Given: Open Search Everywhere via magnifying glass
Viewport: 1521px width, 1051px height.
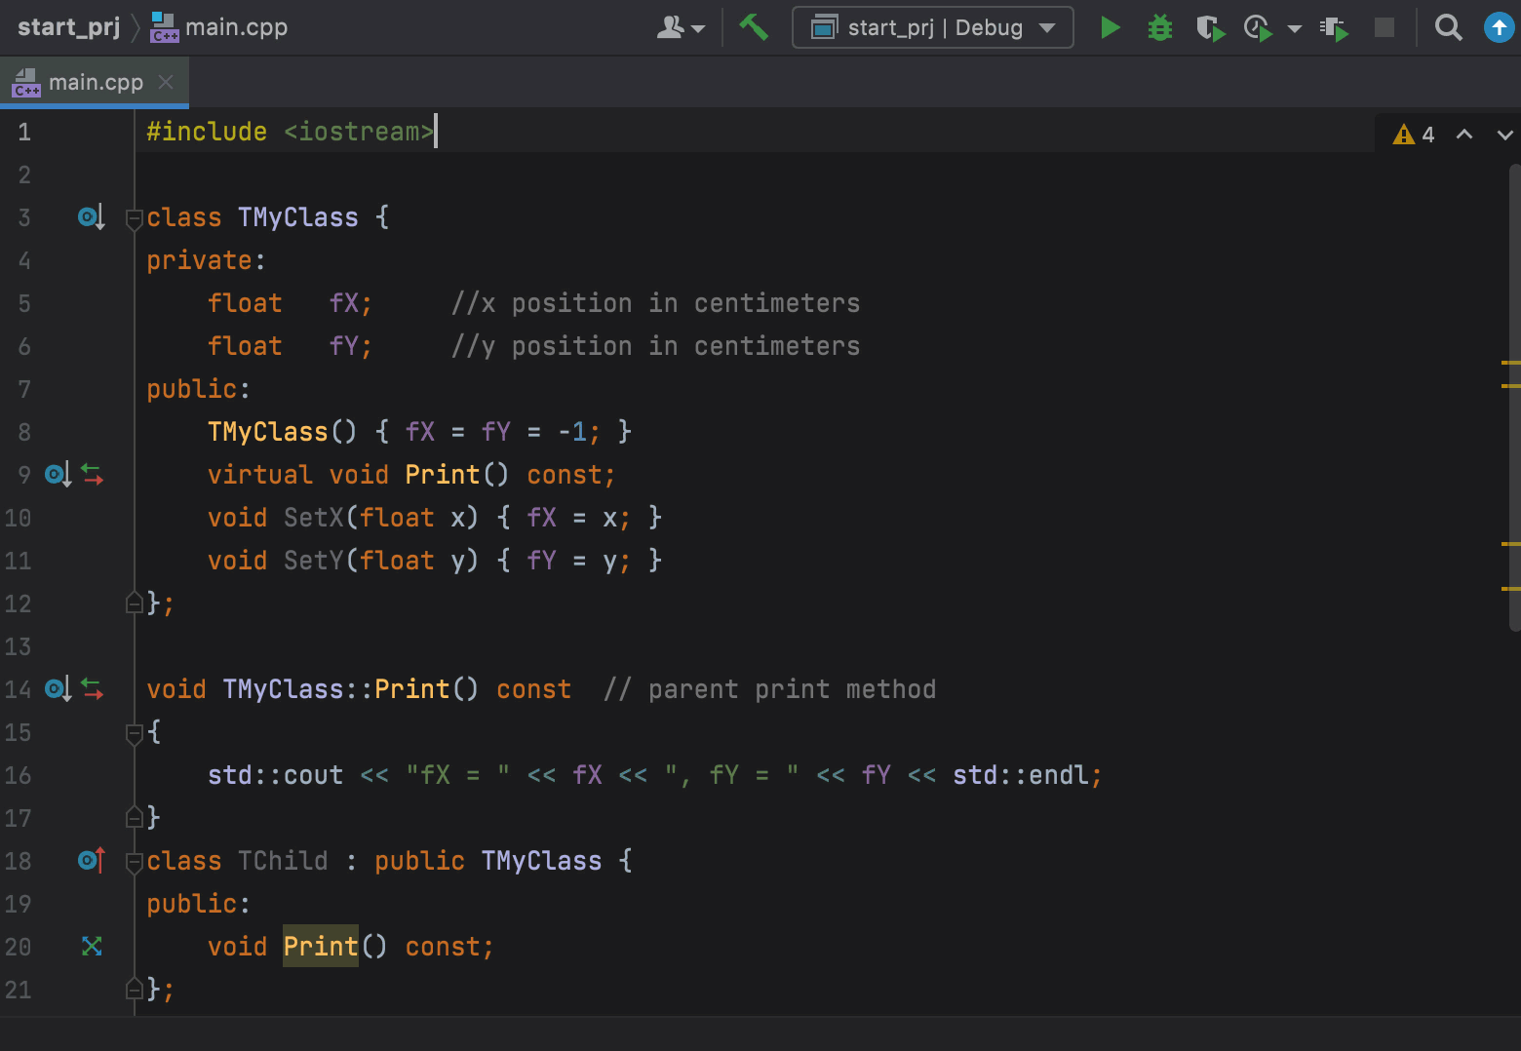Looking at the screenshot, I should coord(1448,27).
